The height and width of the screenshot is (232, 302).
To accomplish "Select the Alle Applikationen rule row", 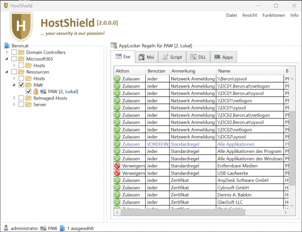I will click(236, 144).
